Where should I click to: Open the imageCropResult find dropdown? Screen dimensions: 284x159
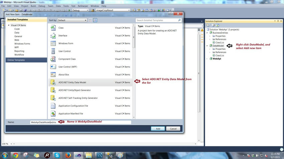pyautogui.click(x=113, y=10)
